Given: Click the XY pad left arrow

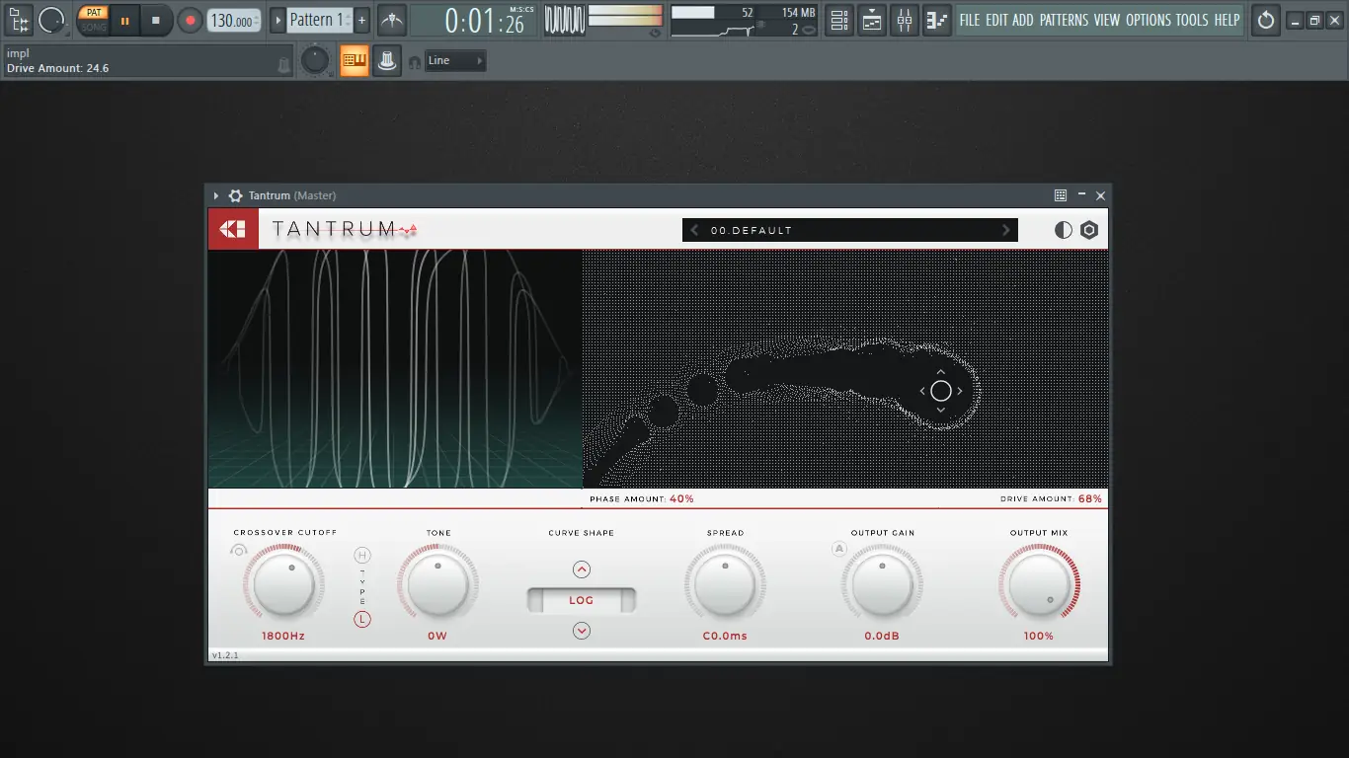Looking at the screenshot, I should tap(922, 391).
